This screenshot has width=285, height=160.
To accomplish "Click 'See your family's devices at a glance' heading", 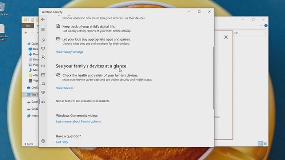I will [x=91, y=66].
